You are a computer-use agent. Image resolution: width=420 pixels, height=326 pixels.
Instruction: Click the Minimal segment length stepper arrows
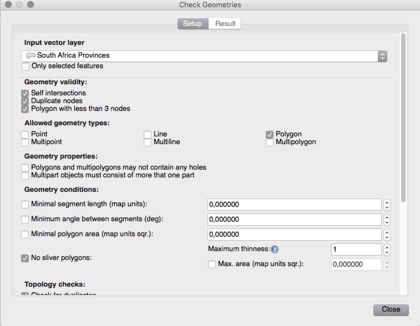click(387, 205)
